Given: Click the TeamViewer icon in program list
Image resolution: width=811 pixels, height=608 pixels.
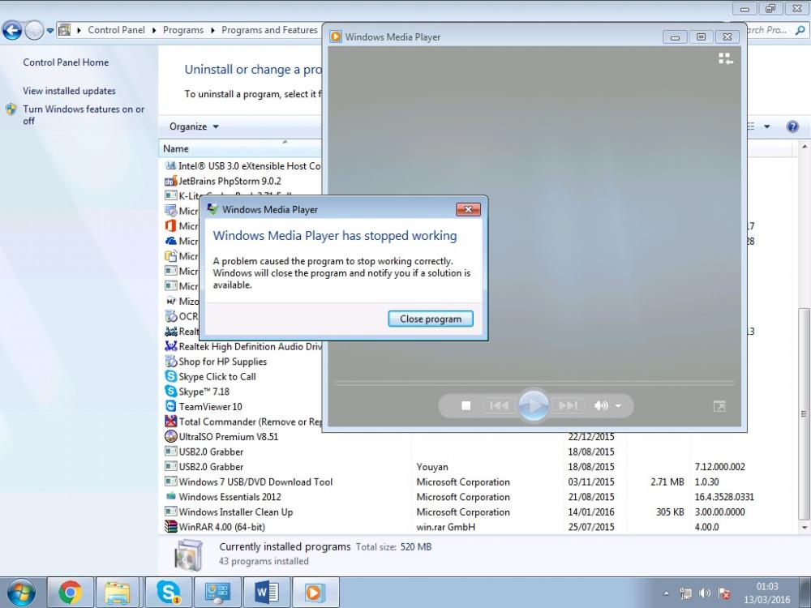Looking at the screenshot, I should point(170,406).
